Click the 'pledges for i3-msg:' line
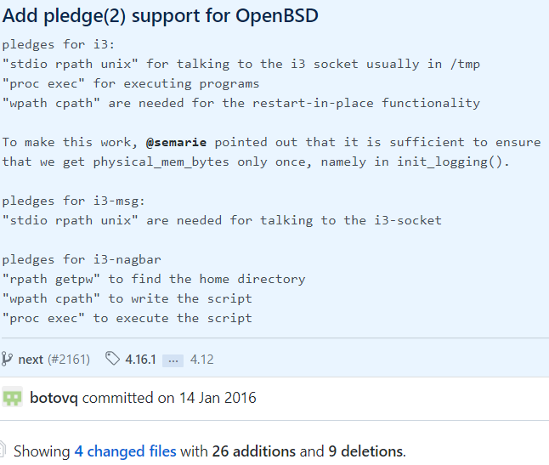This screenshot has height=465, width=549. 75,201
